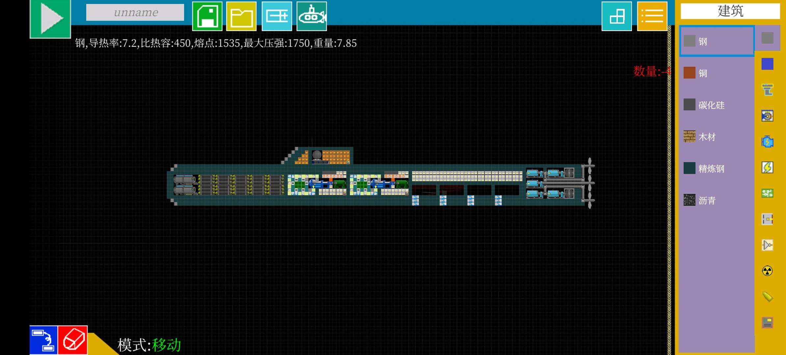Click the unname ship name field
This screenshot has height=355, width=786.
click(x=135, y=12)
